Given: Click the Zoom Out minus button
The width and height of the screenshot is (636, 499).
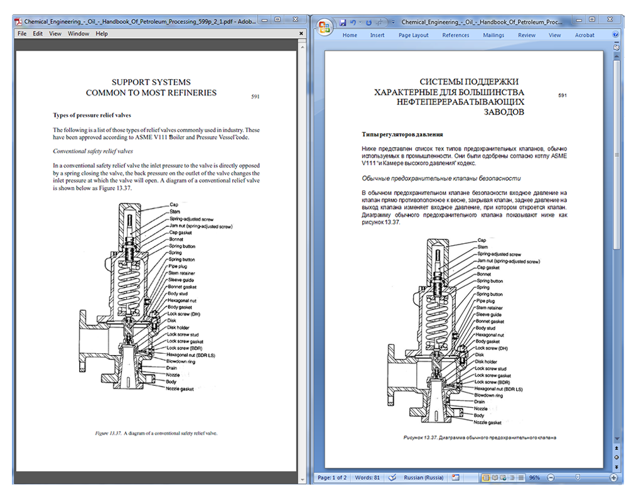Looking at the screenshot, I should [x=551, y=478].
